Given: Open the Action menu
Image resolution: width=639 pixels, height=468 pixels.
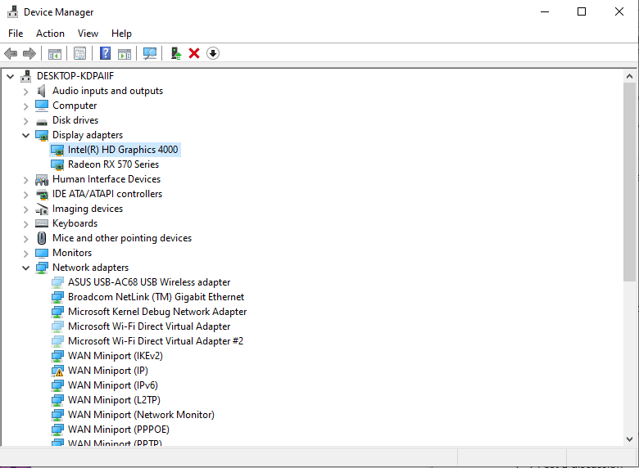Looking at the screenshot, I should click(50, 34).
